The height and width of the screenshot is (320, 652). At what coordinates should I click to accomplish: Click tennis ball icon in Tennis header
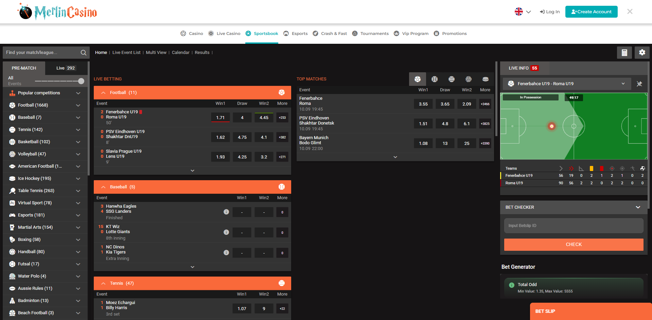click(x=282, y=283)
